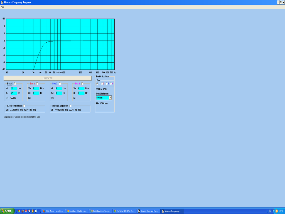Image resolution: width=285 pixels, height=214 pixels.
Task: Focus the Box 4 Vb input field
Action: click(x=81, y=88)
